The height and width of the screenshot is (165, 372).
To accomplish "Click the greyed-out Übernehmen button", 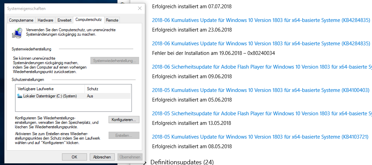I will point(130,157).
